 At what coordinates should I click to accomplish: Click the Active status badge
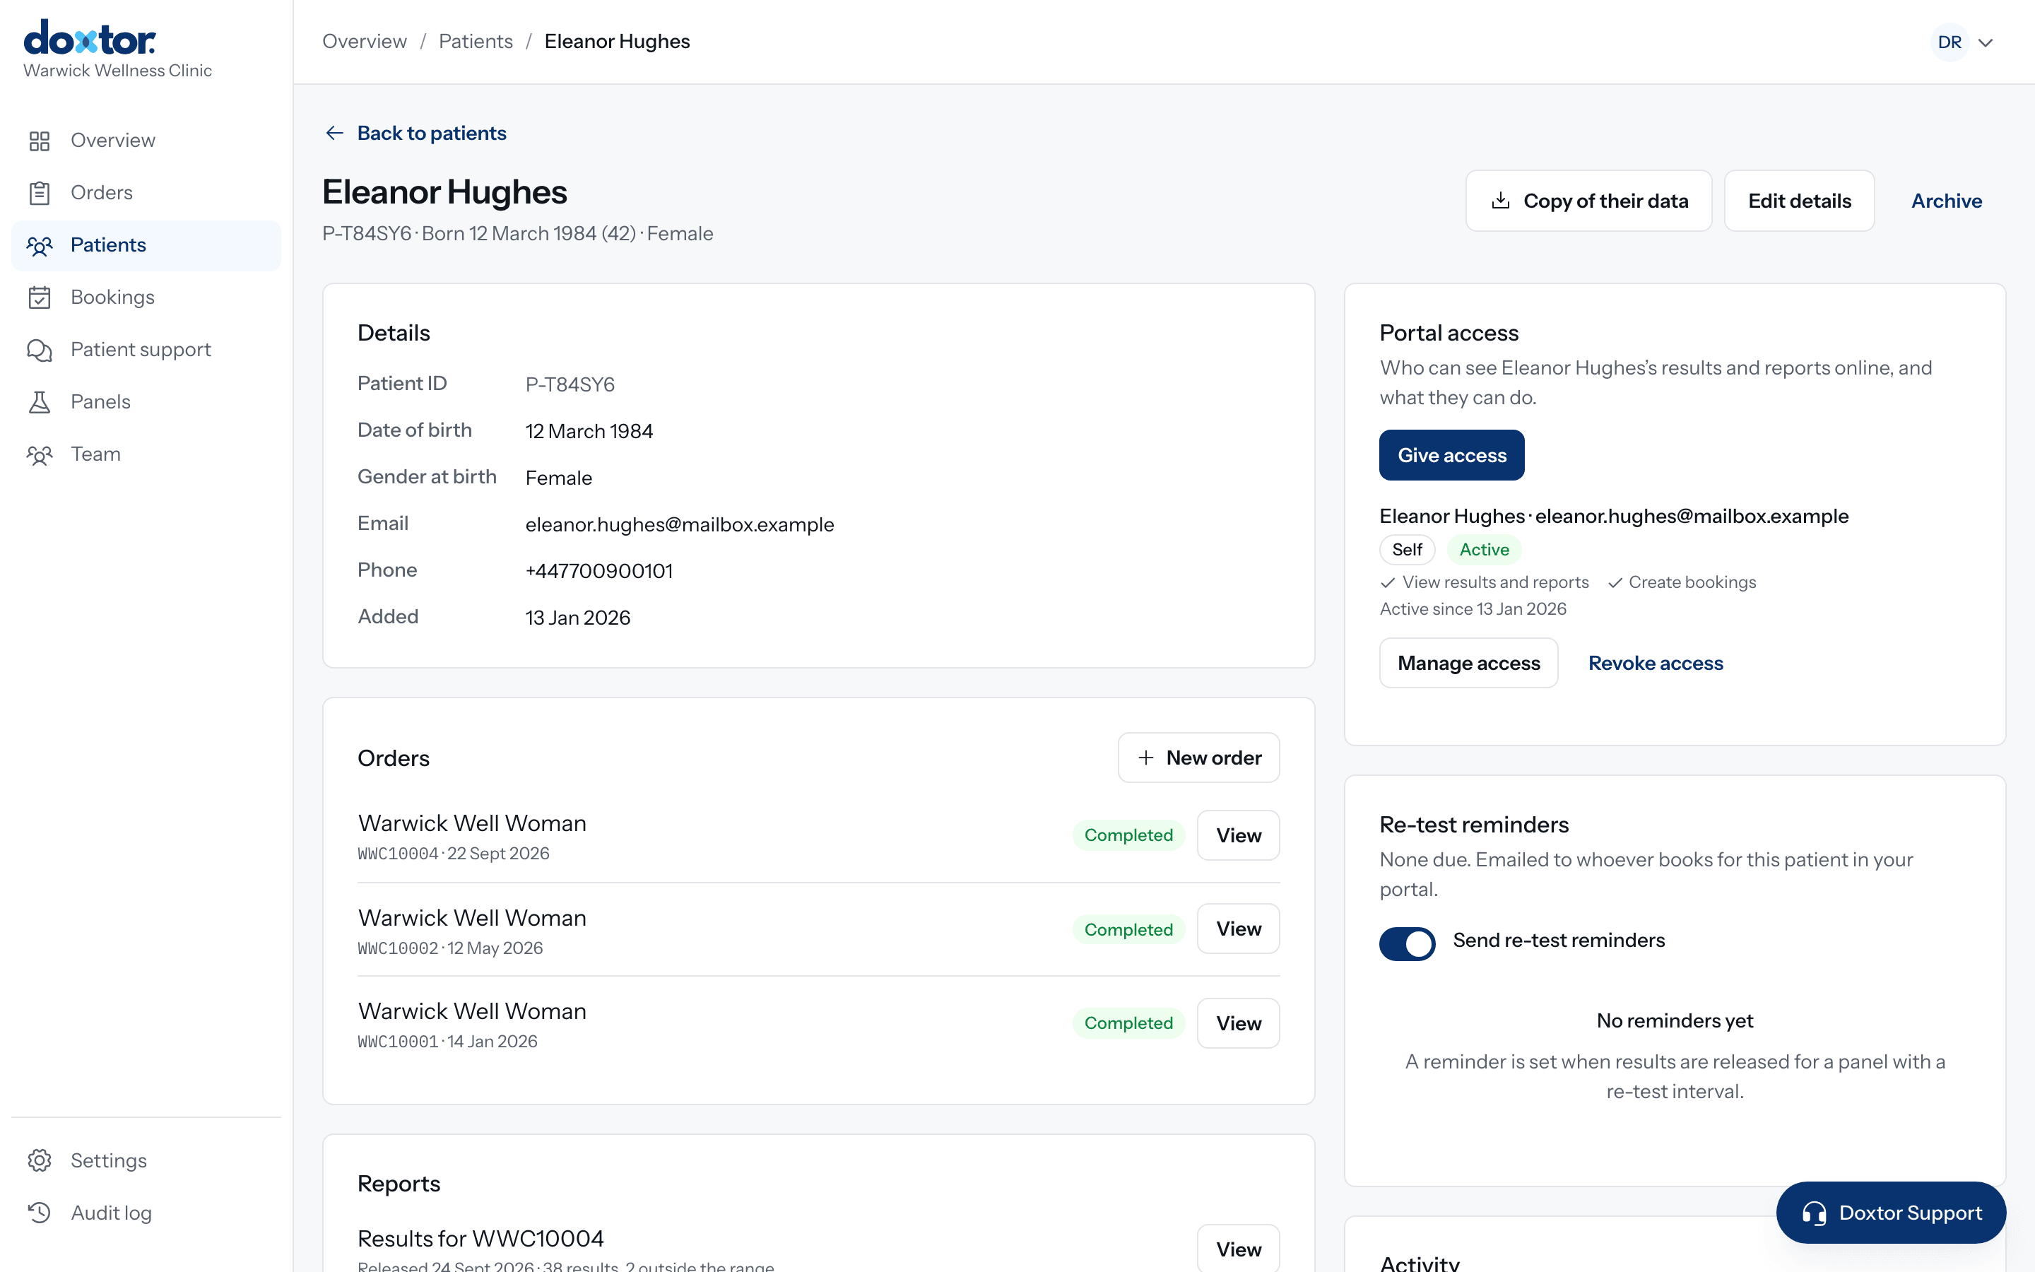click(x=1483, y=549)
